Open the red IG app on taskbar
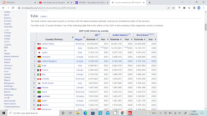The image size is (207, 116). coord(130,113)
